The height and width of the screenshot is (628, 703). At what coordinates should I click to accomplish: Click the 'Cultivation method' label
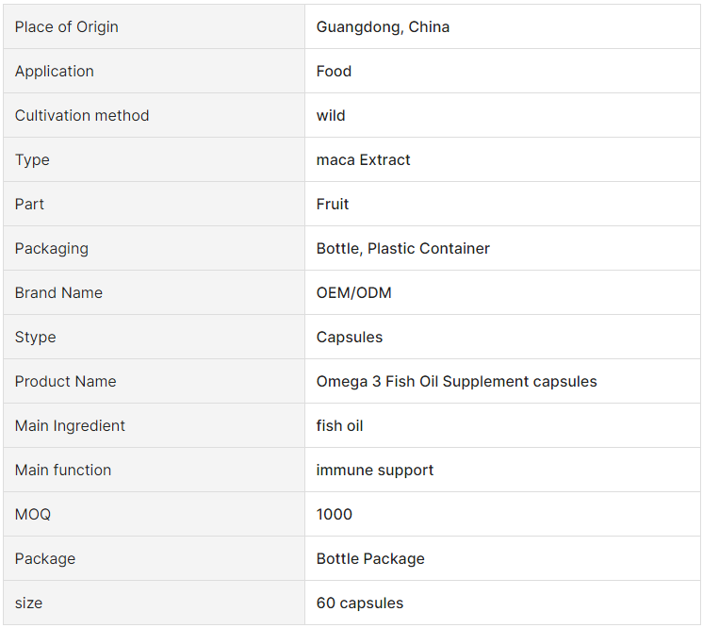[x=82, y=116]
